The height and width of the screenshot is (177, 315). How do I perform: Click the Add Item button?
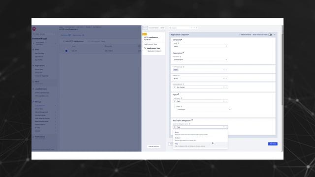273,144
